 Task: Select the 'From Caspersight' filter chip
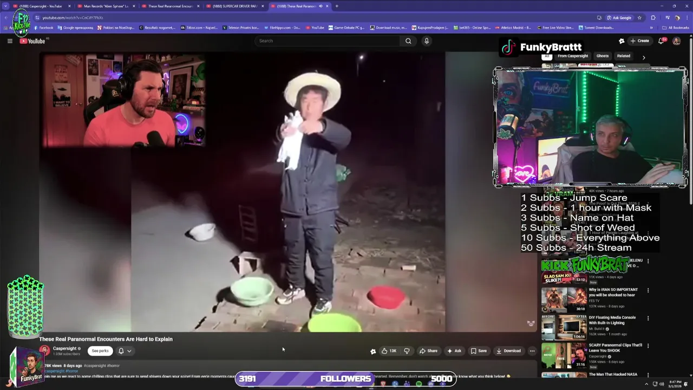point(573,56)
